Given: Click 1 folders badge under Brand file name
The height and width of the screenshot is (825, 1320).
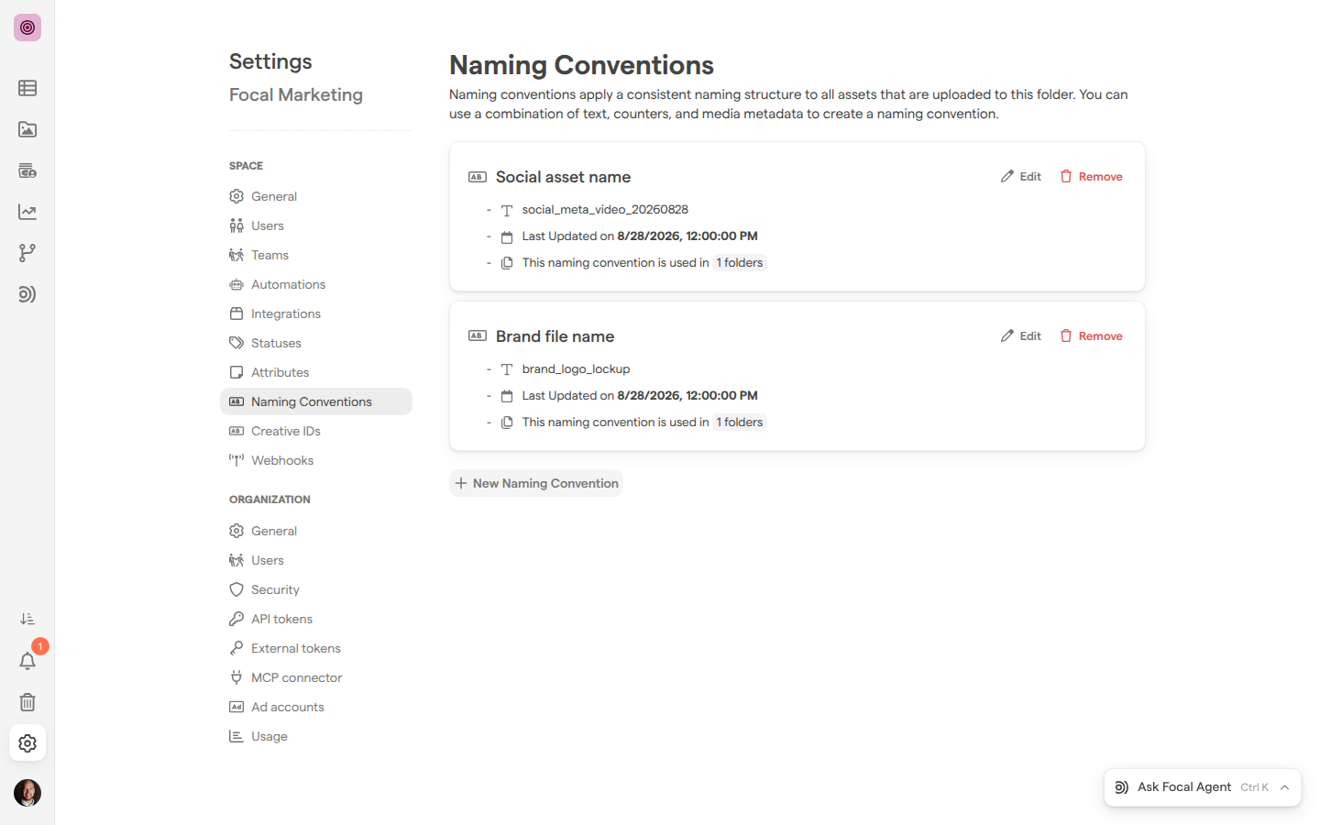Looking at the screenshot, I should [x=740, y=422].
